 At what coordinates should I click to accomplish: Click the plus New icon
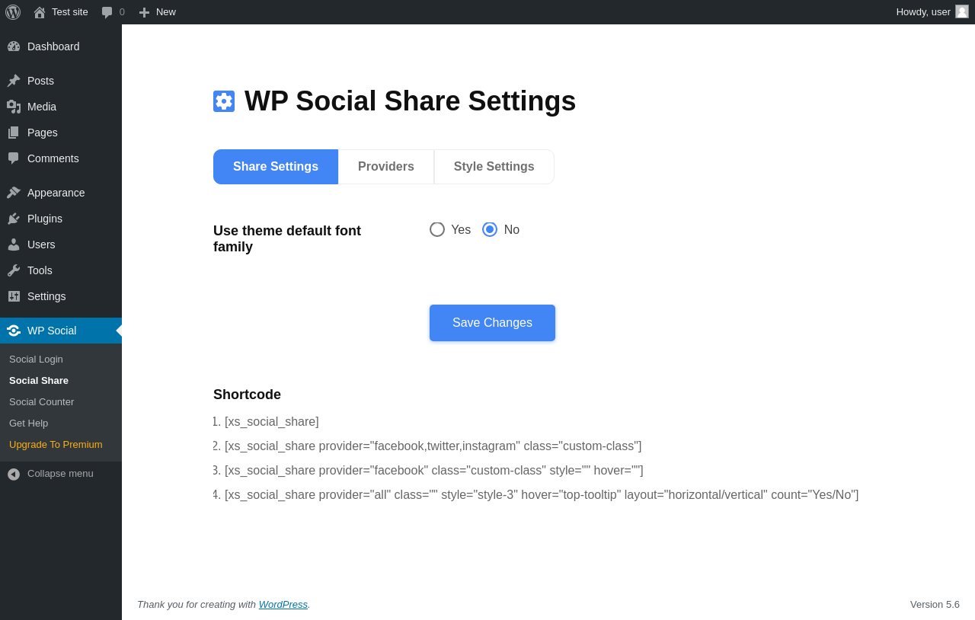144,12
